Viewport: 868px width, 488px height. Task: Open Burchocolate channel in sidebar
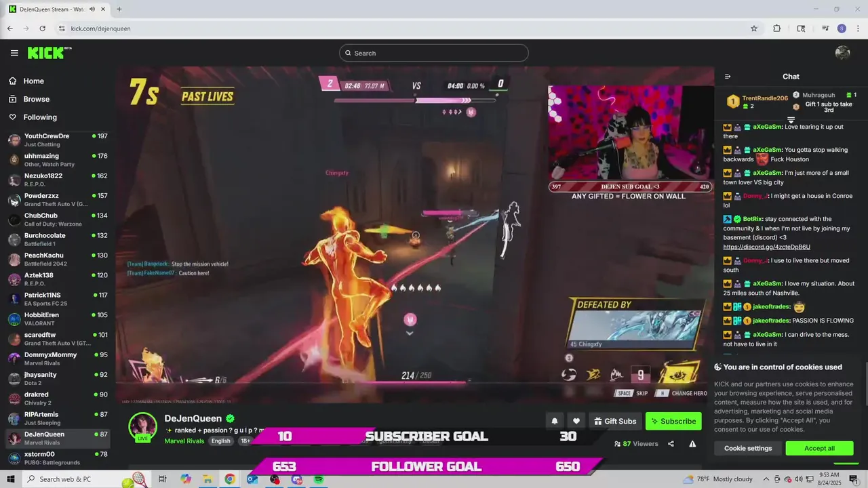(58, 239)
